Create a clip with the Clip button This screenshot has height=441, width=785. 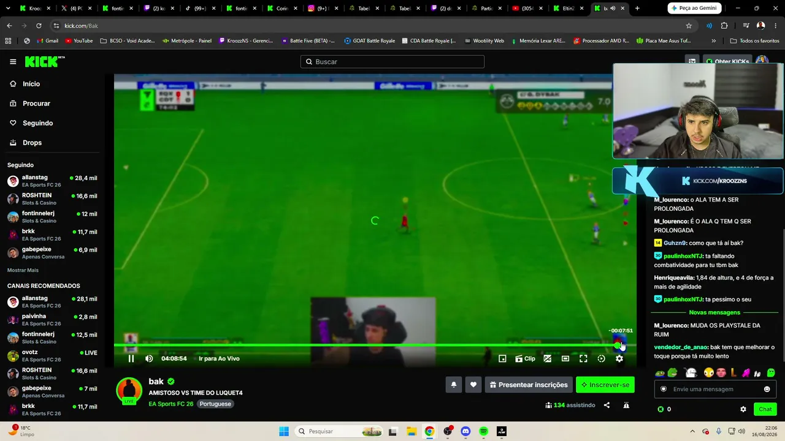pyautogui.click(x=525, y=359)
